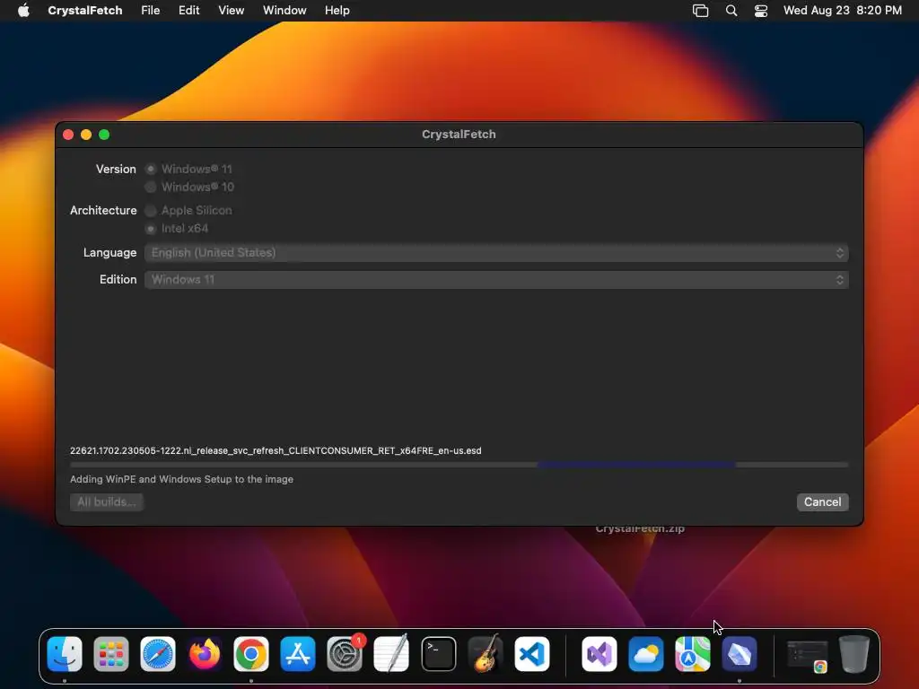Open the App Store dock icon
Image resolution: width=919 pixels, height=689 pixels.
[298, 654]
